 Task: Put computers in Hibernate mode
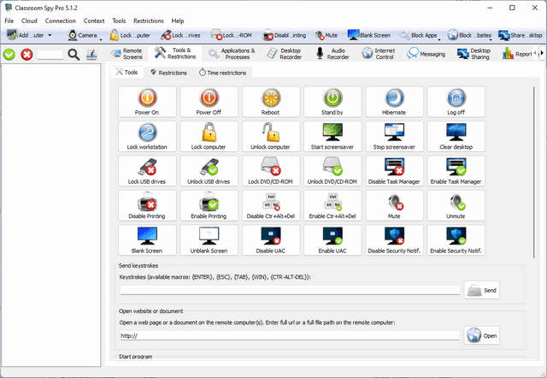pos(394,103)
